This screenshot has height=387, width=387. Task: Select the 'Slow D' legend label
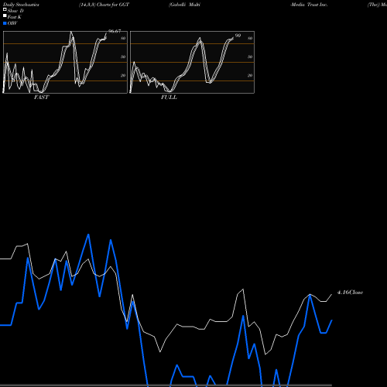tap(15, 11)
